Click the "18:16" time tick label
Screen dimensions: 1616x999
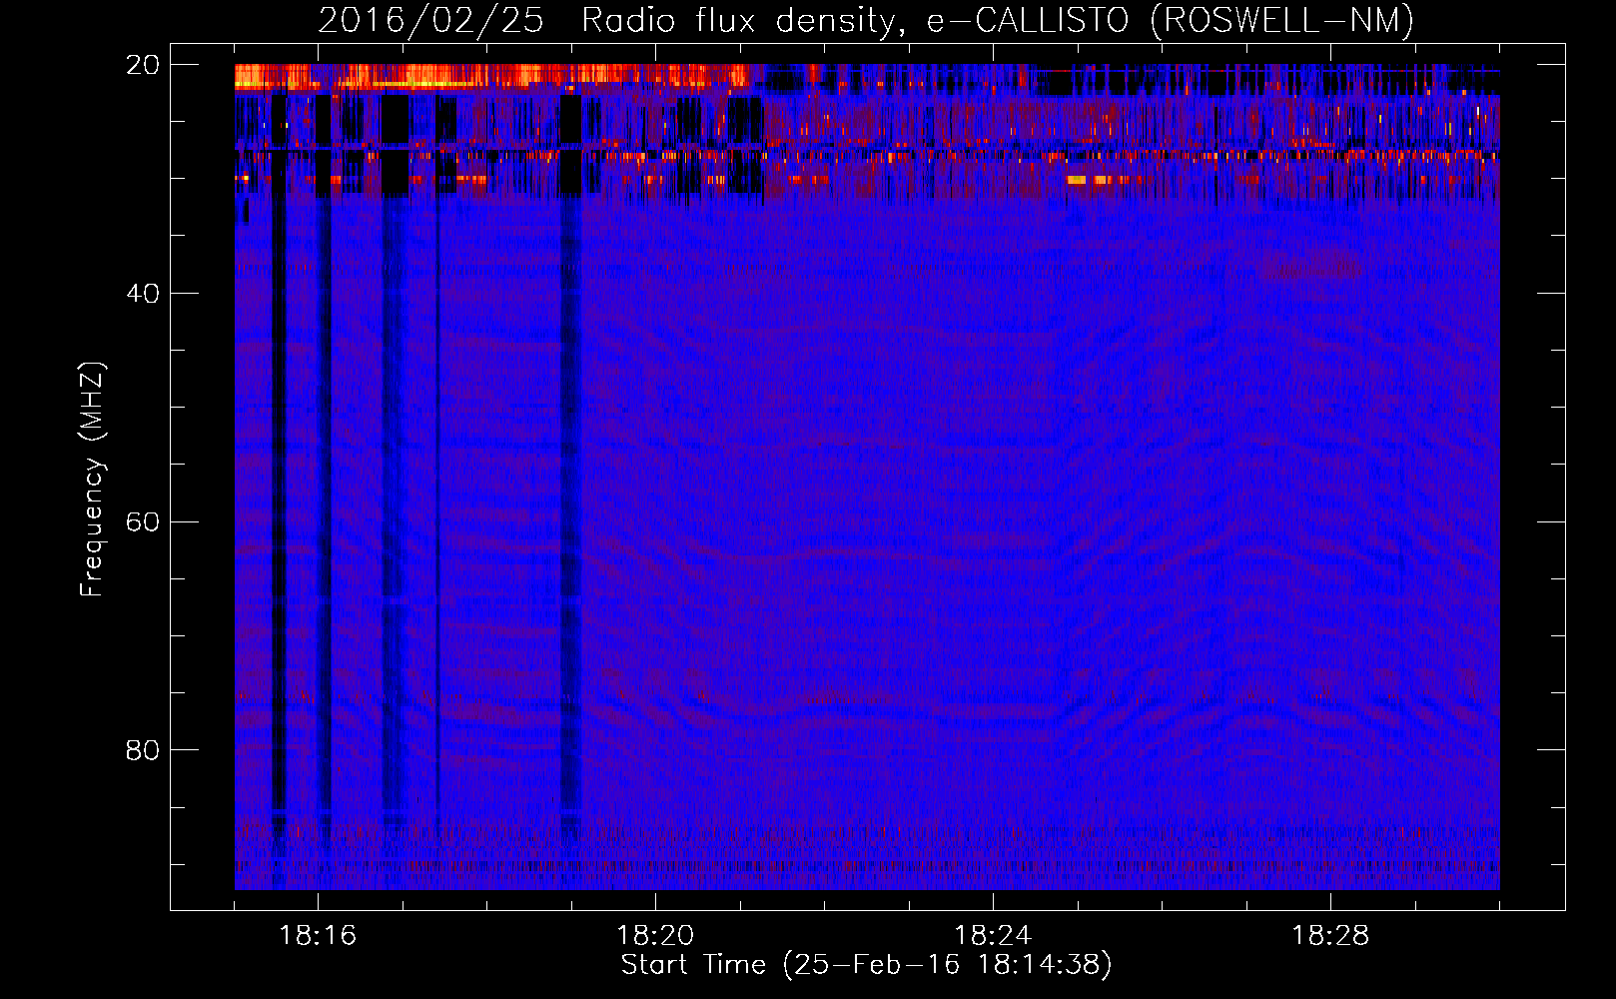pos(318,936)
